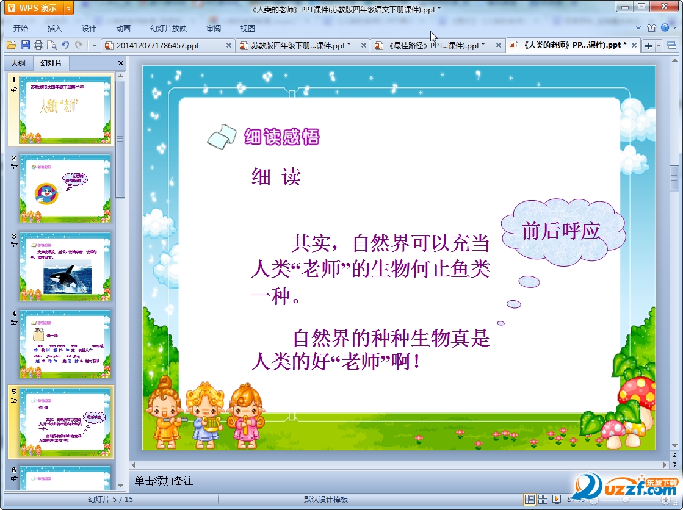Open the 动画 ribbon tab
The width and height of the screenshot is (683, 510).
123,28
